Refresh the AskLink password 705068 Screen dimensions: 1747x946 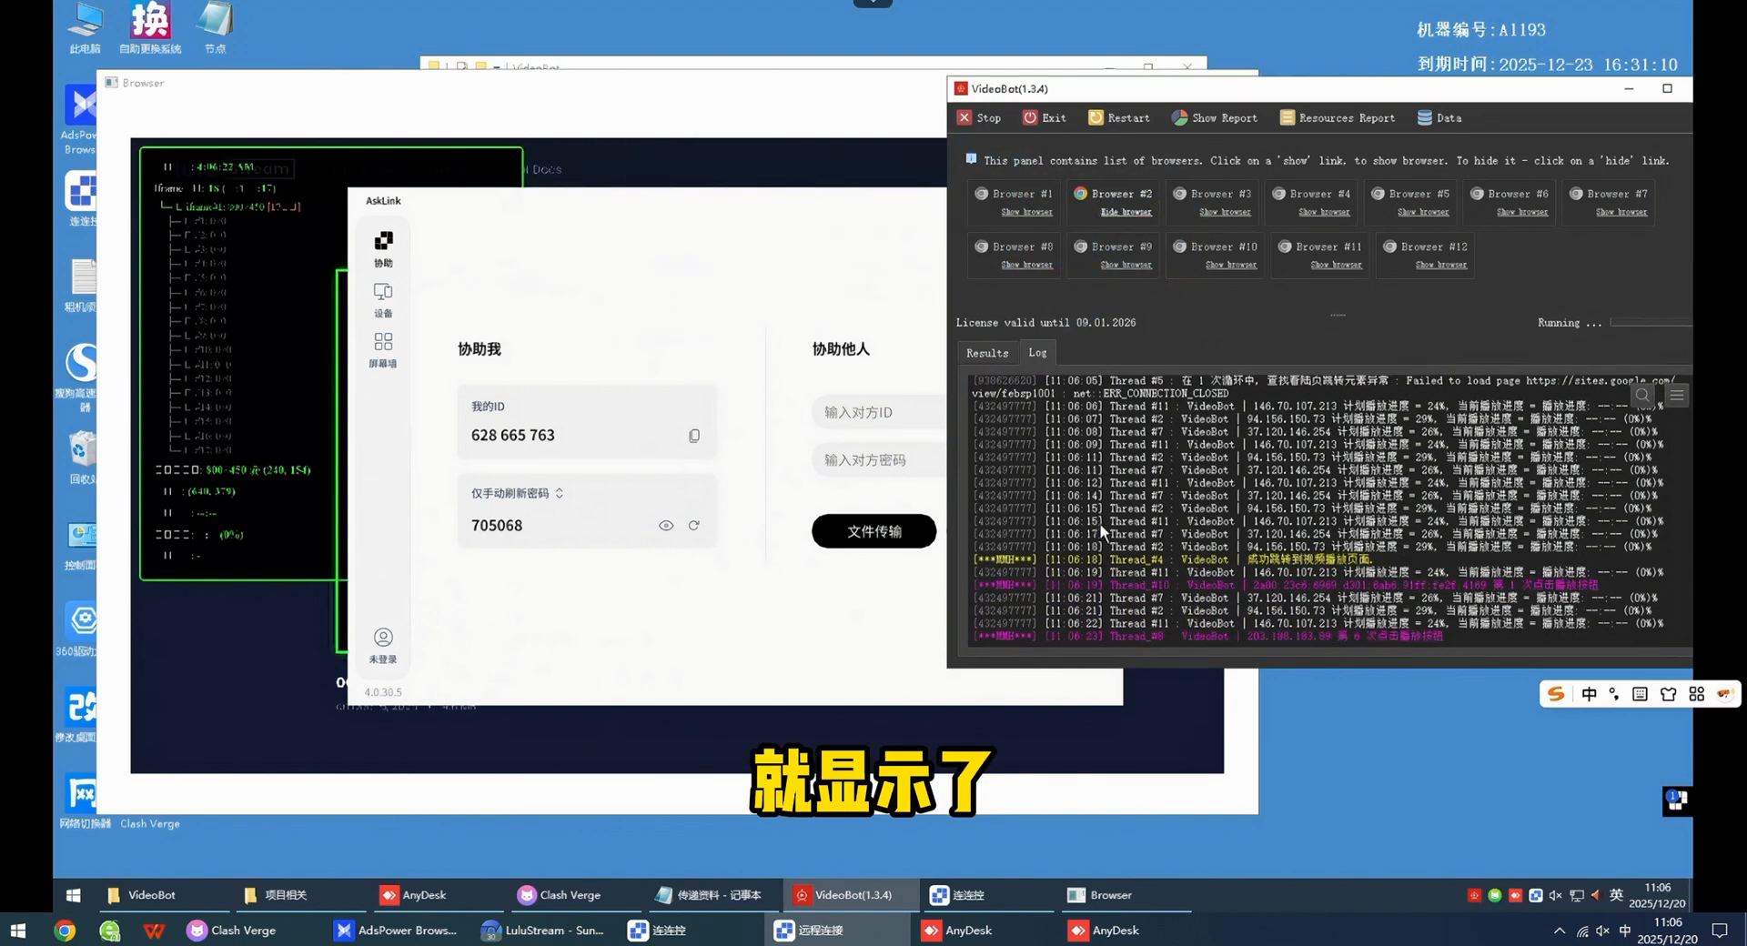click(694, 526)
